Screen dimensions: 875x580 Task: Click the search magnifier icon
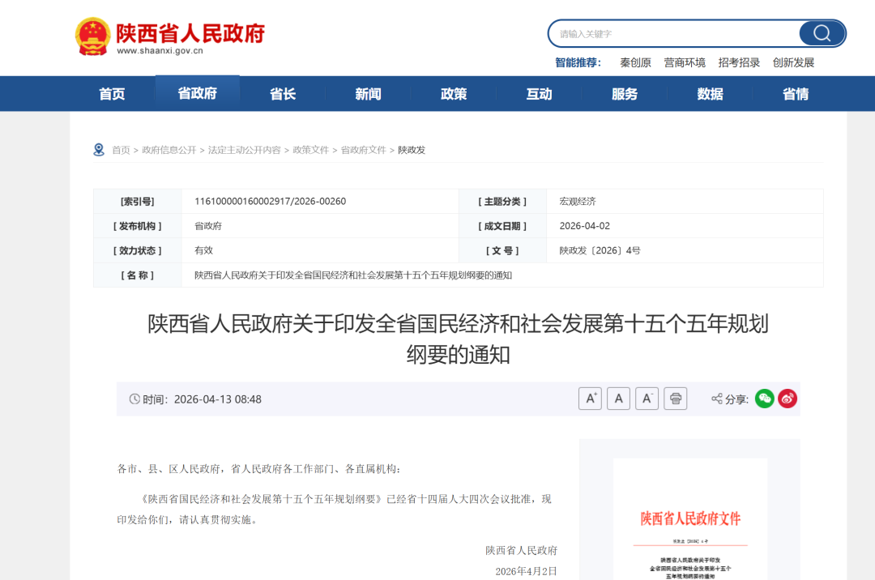(821, 33)
